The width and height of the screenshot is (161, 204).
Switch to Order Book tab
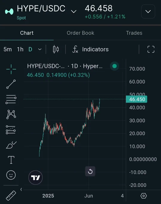click(80, 33)
